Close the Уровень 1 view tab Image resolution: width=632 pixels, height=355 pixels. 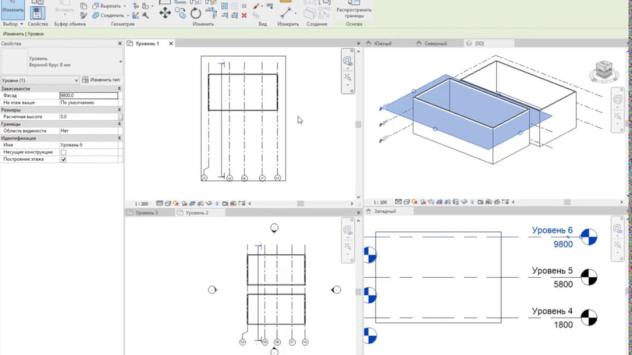pyautogui.click(x=171, y=43)
